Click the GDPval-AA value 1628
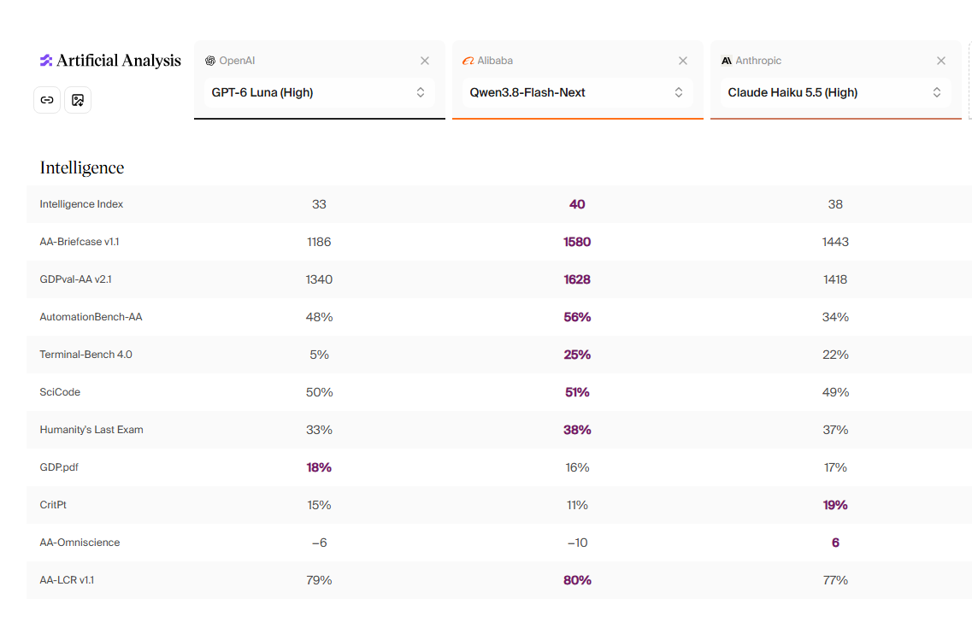The width and height of the screenshot is (972, 622). pos(577,279)
